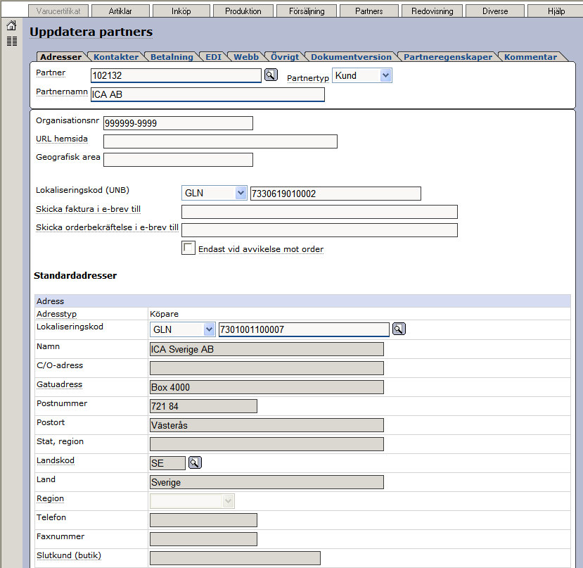Click the C/O-adress field
This screenshot has height=568, width=583.
(267, 368)
